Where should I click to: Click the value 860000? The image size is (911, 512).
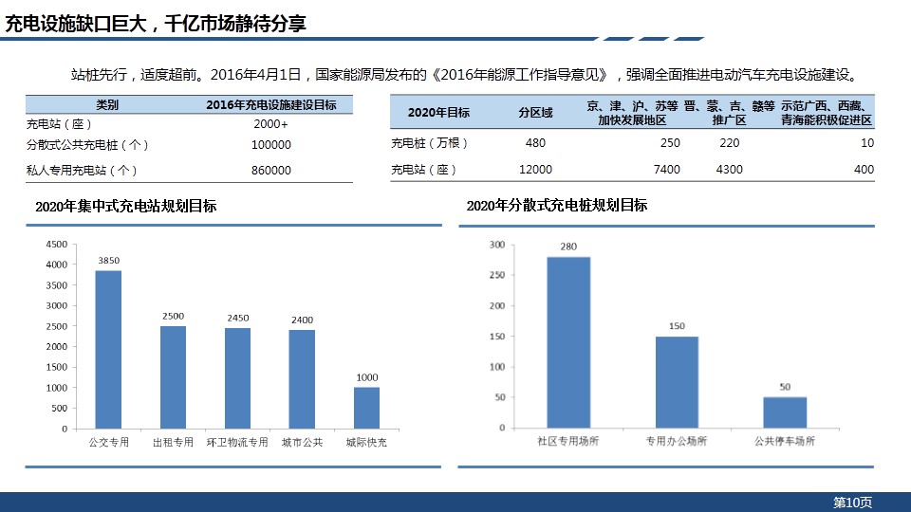point(270,171)
